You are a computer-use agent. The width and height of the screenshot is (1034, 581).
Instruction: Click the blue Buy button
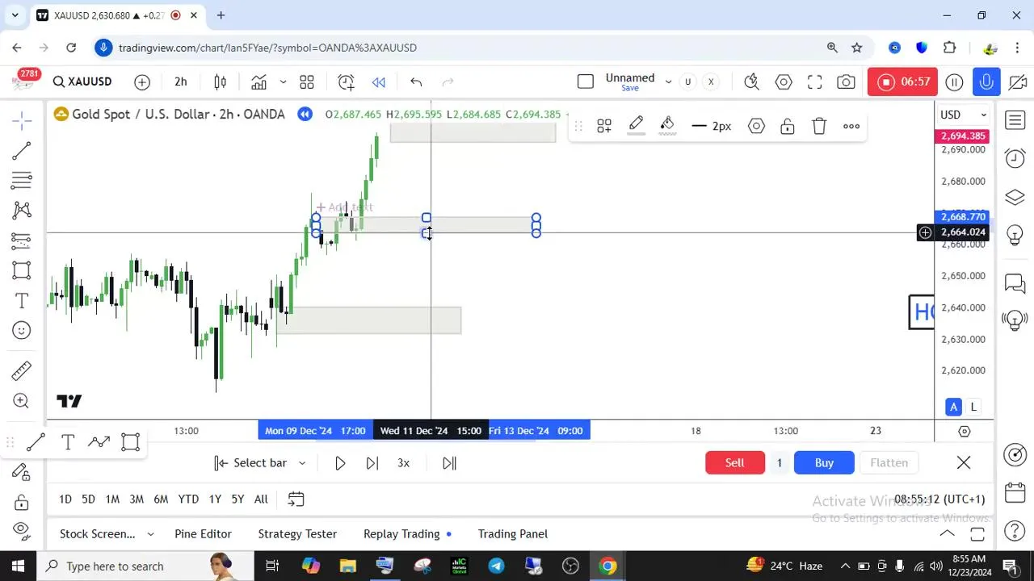tap(824, 462)
